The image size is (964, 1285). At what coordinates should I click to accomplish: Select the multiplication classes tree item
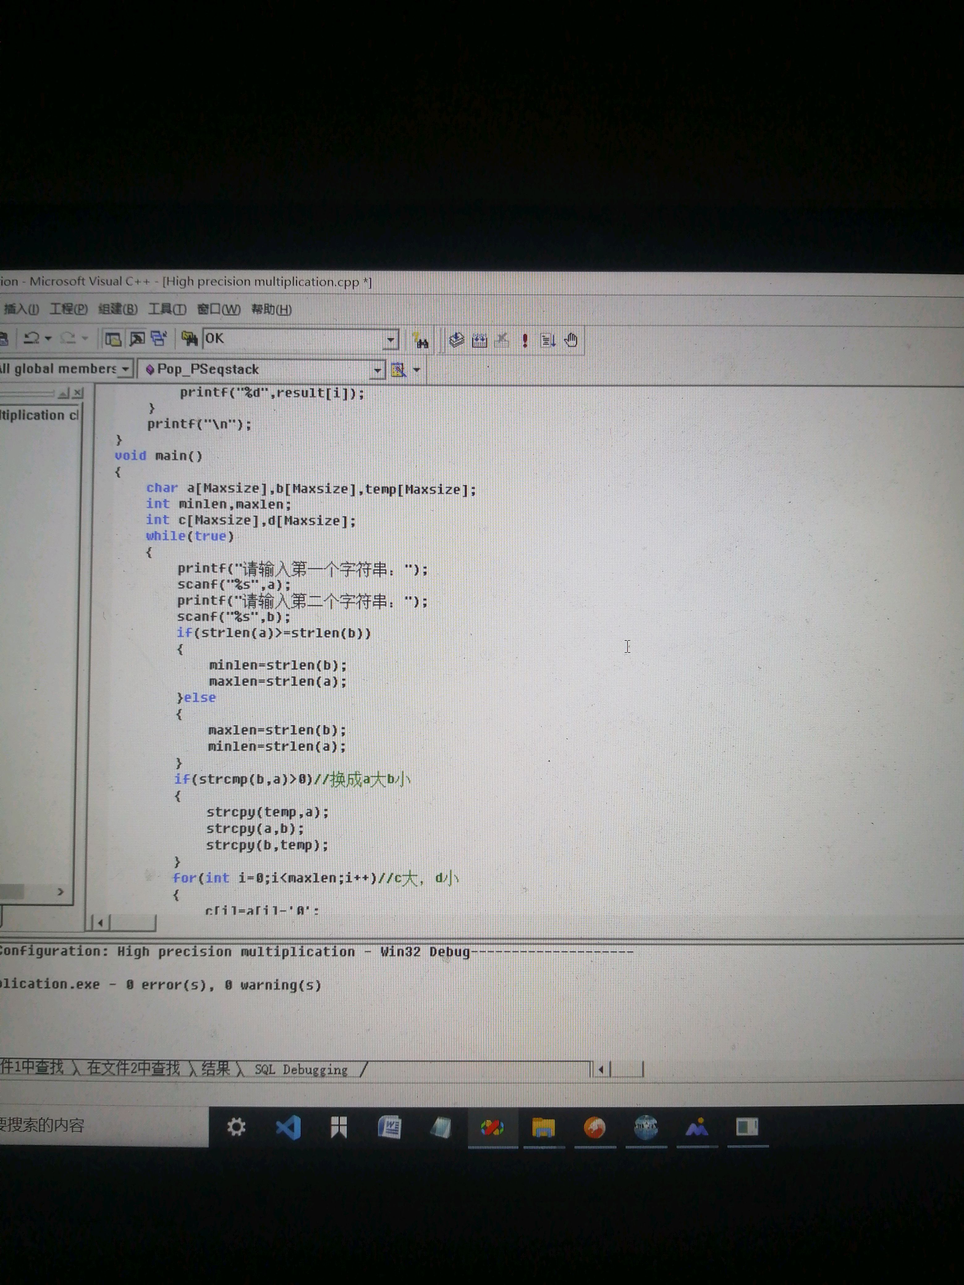click(39, 415)
